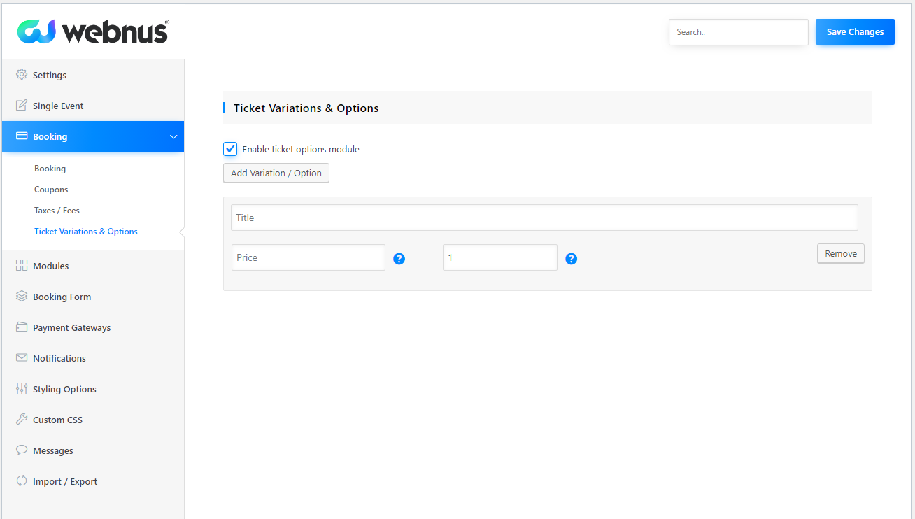Uncheck Enable ticket options module checkbox

pyautogui.click(x=230, y=149)
